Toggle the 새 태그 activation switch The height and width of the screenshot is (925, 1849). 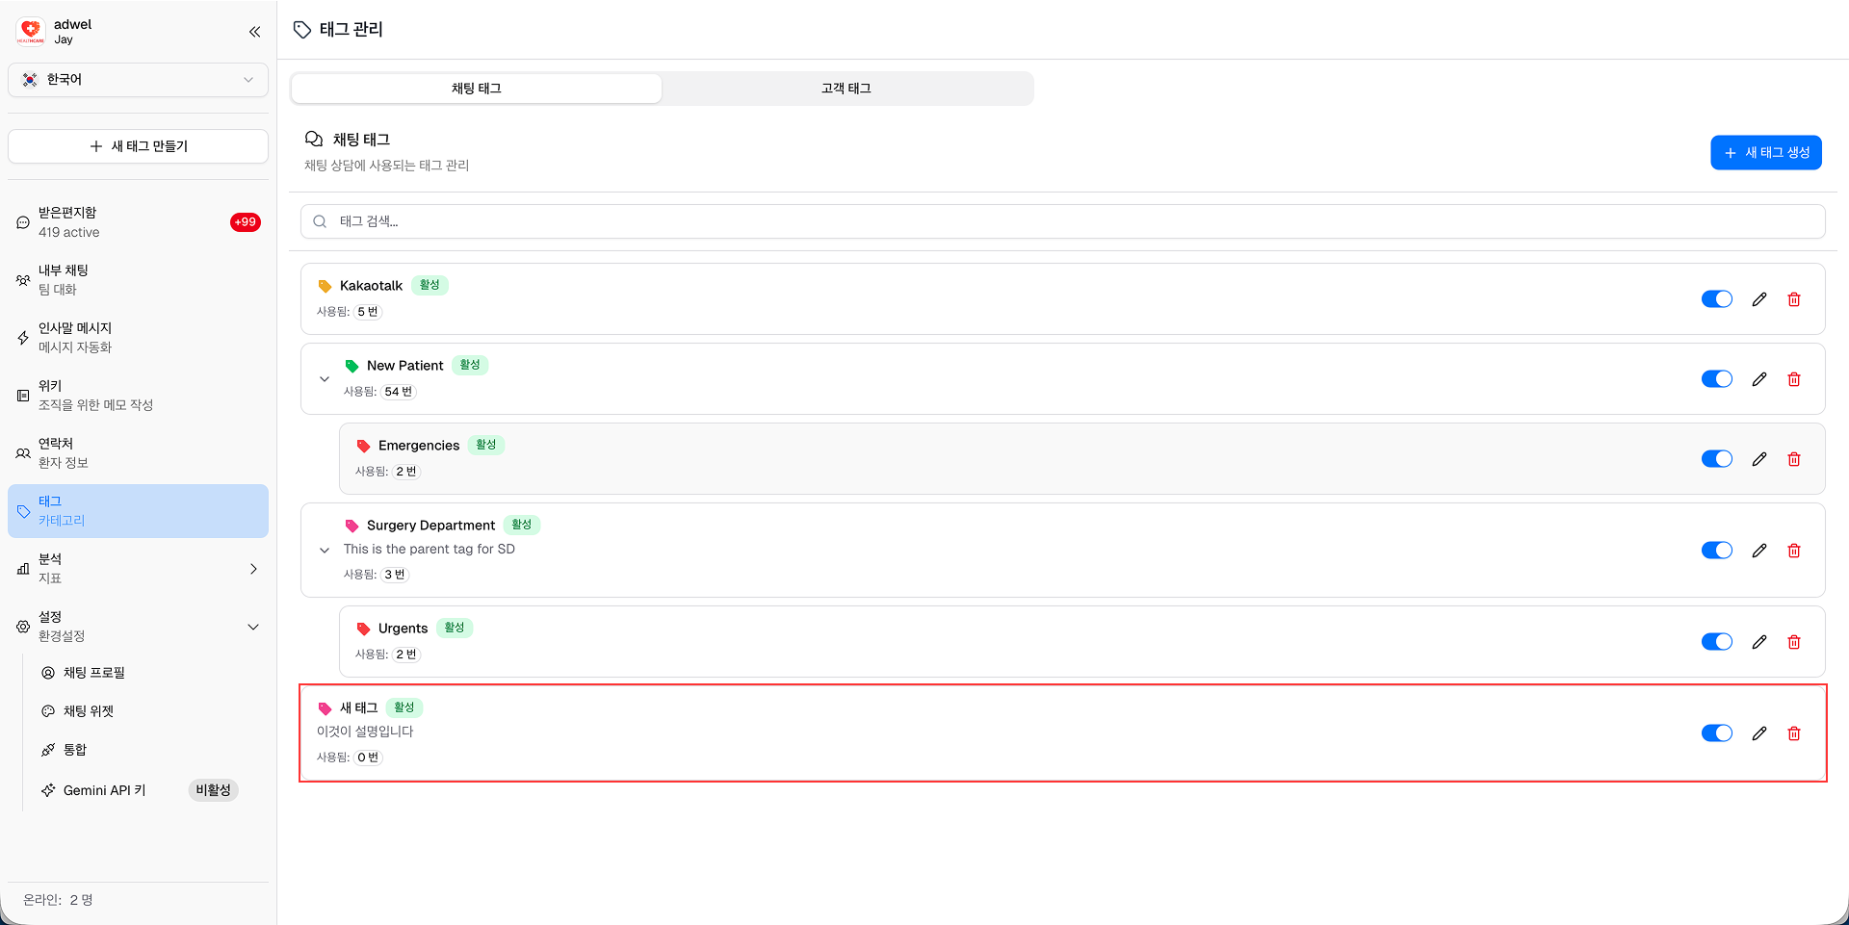(1717, 732)
